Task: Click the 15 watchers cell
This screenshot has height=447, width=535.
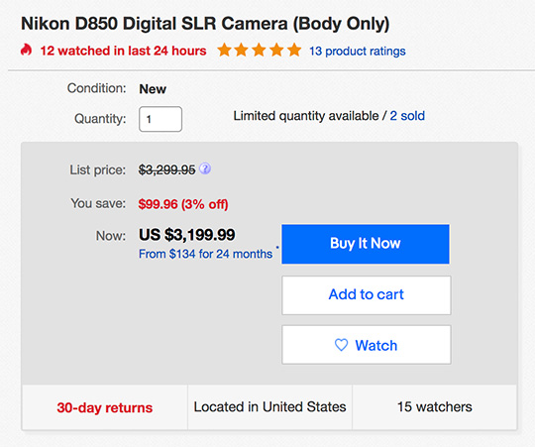Action: pyautogui.click(x=435, y=407)
